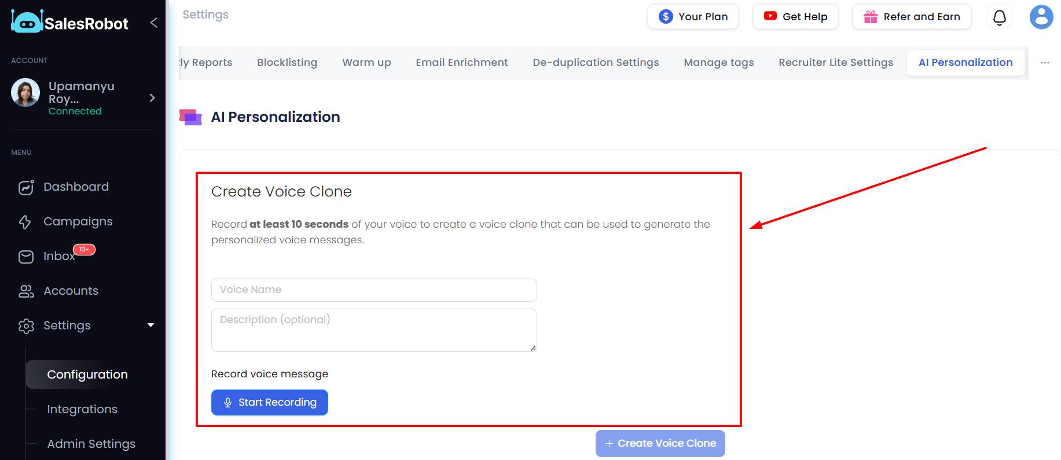Expand Upamanyu Roy's account details

pyautogui.click(x=152, y=98)
